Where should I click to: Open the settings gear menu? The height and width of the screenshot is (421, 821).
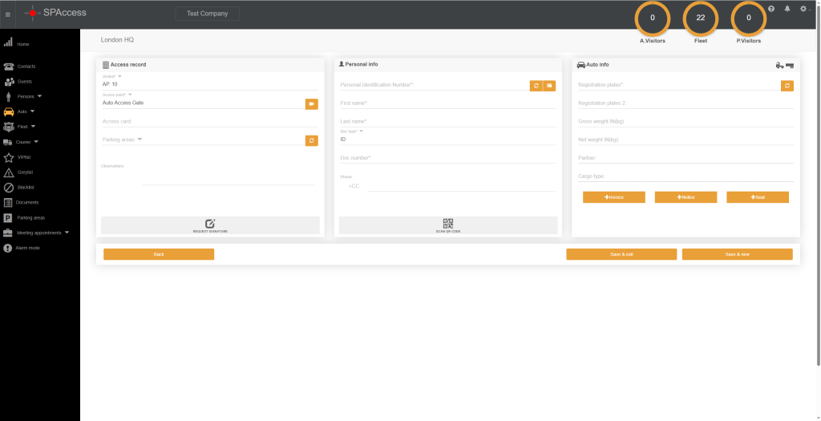(803, 9)
